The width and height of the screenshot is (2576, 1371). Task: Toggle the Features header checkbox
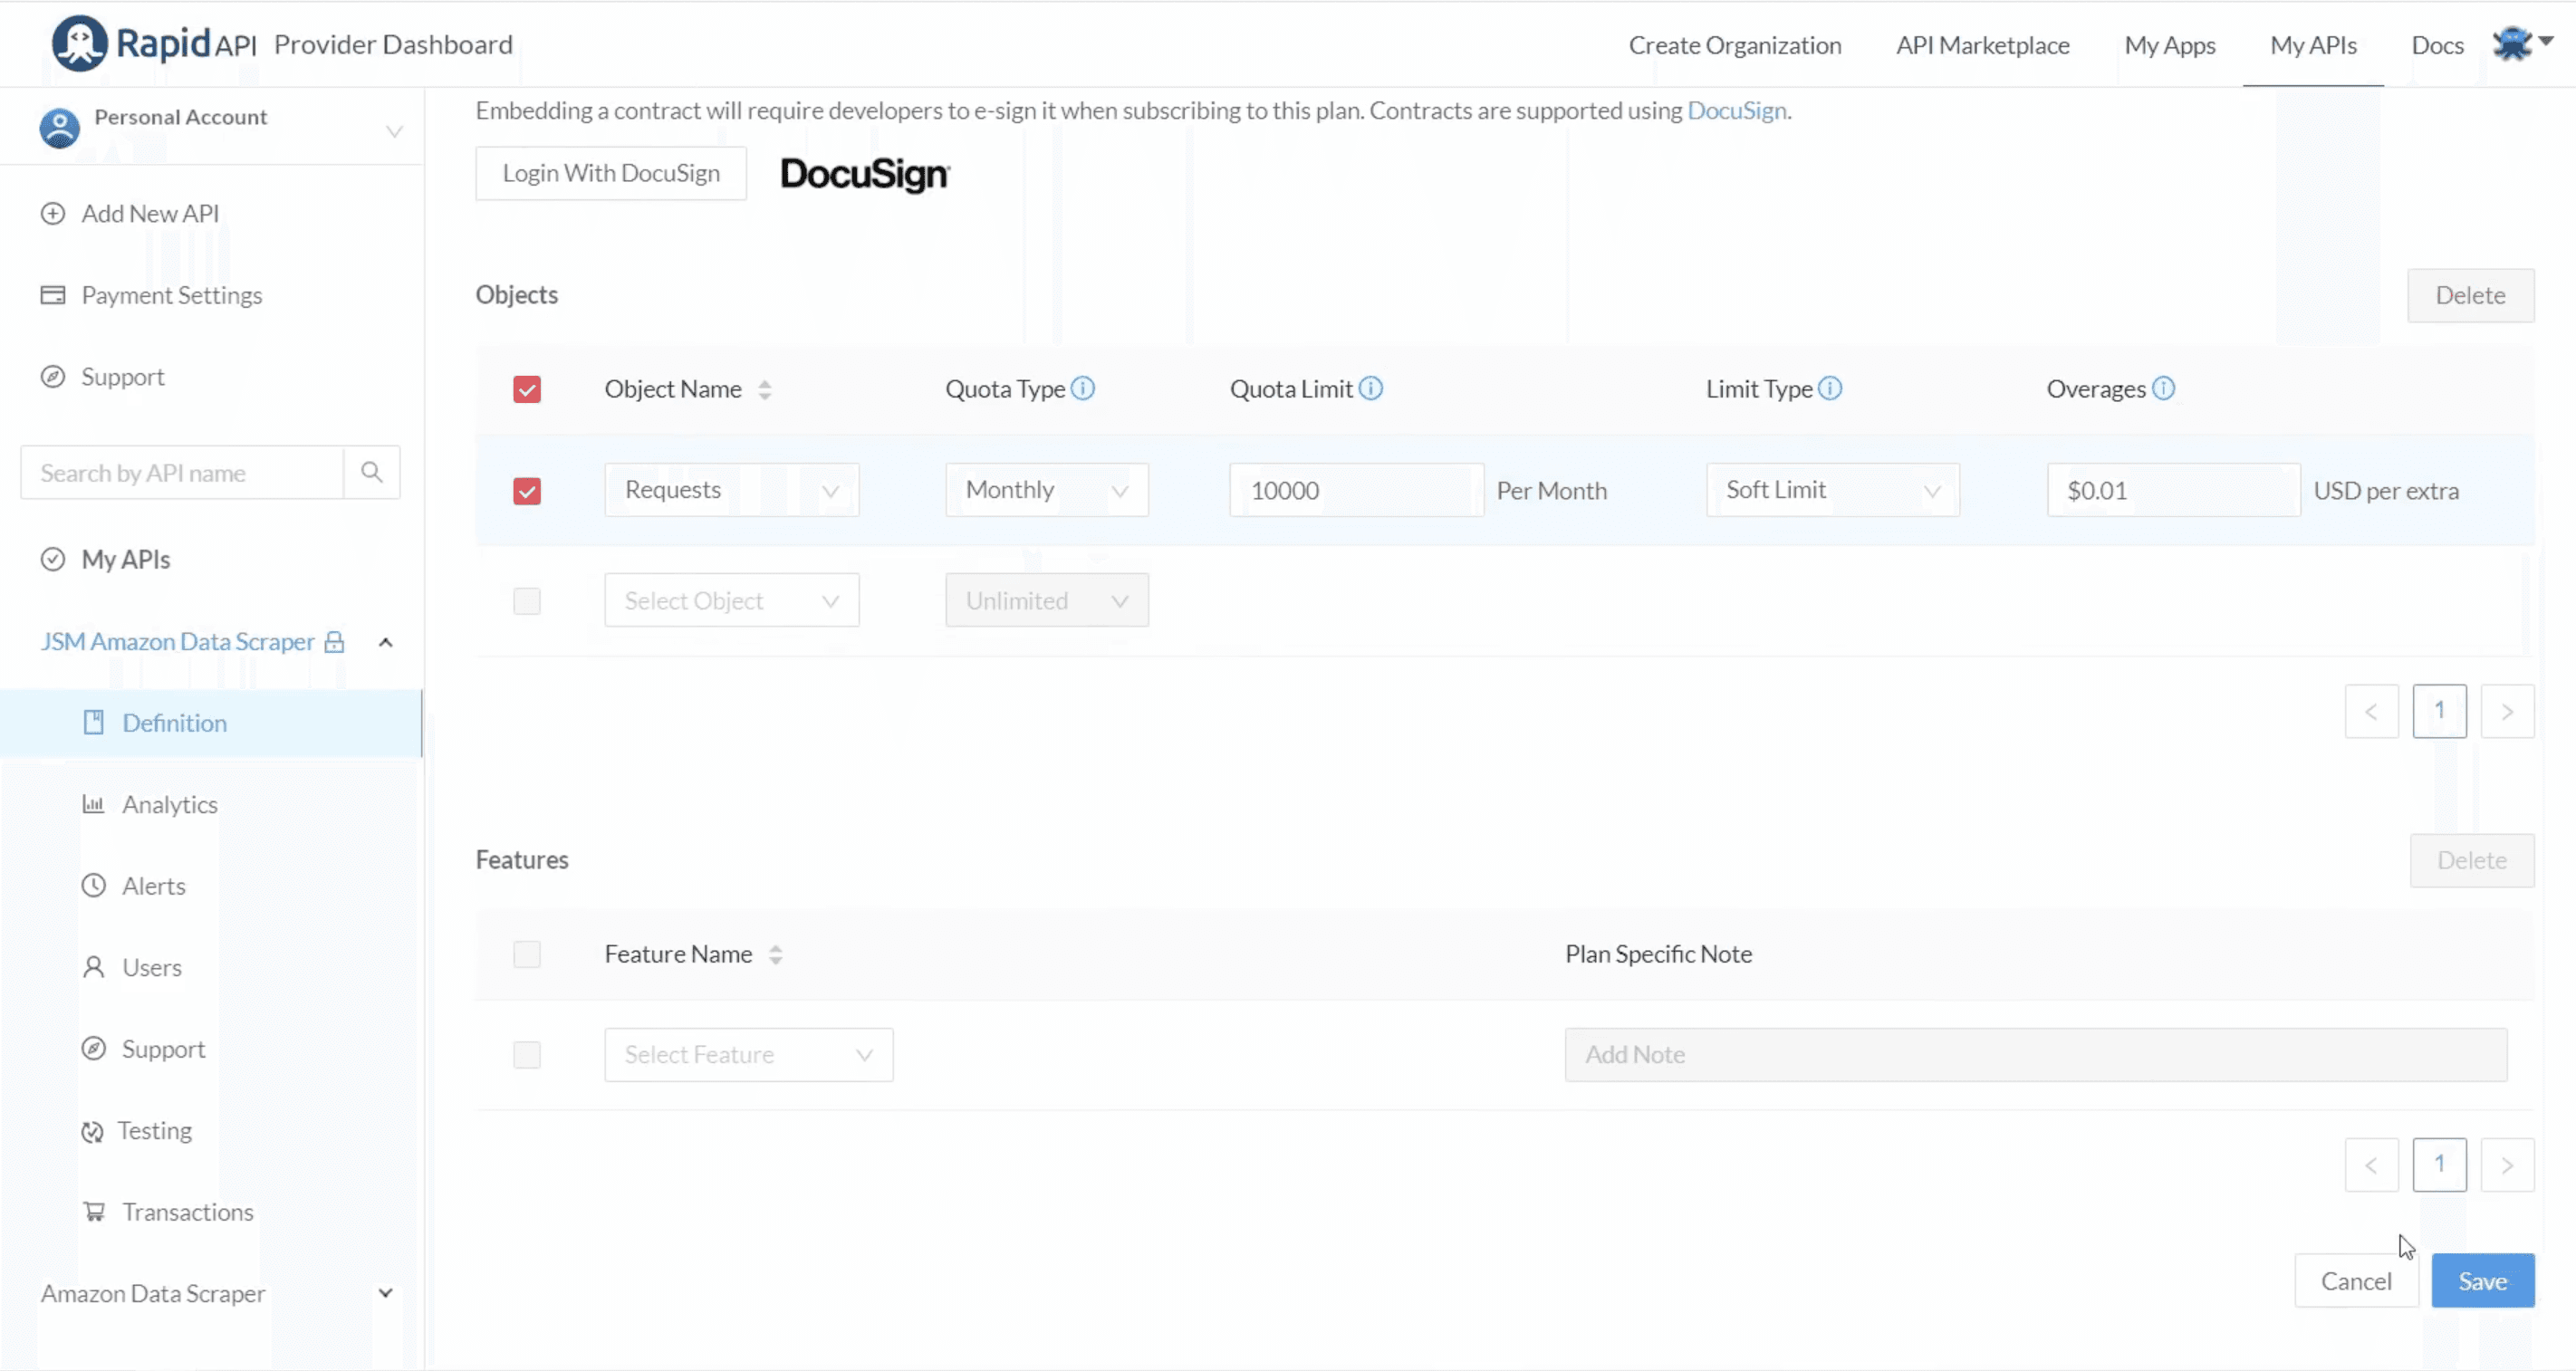point(527,954)
